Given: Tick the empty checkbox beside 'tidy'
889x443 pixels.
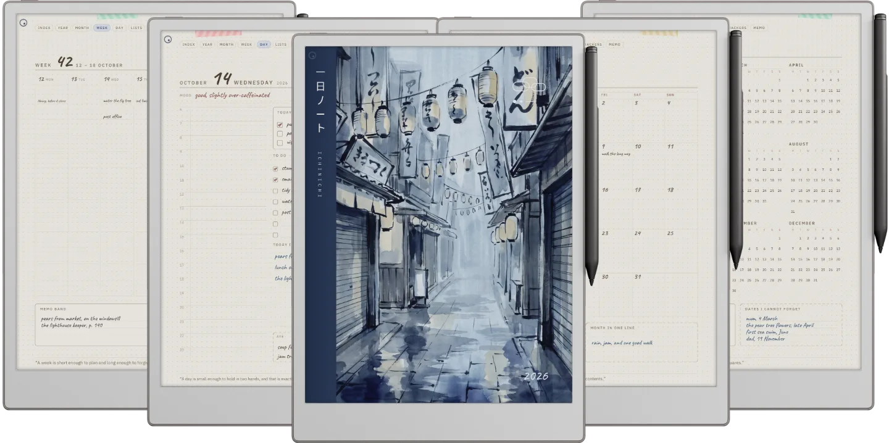Looking at the screenshot, I should point(275,191).
